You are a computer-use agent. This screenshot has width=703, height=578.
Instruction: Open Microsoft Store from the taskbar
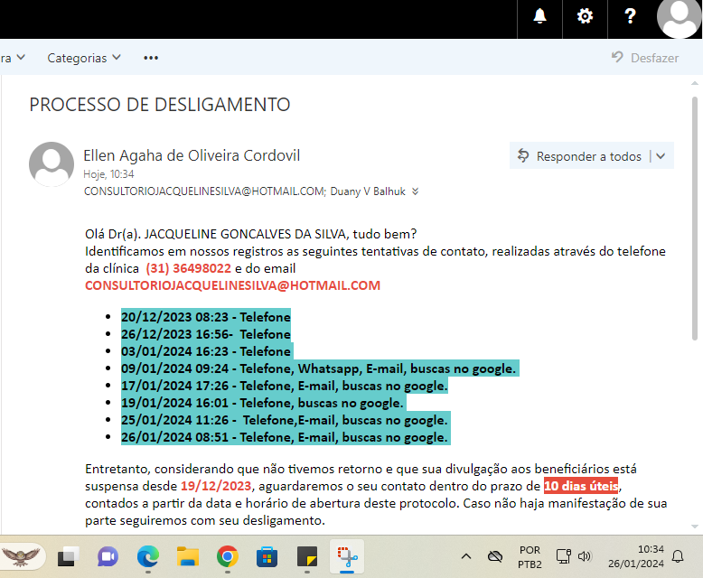click(267, 557)
